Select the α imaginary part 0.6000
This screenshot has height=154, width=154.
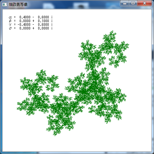coord(43,17)
